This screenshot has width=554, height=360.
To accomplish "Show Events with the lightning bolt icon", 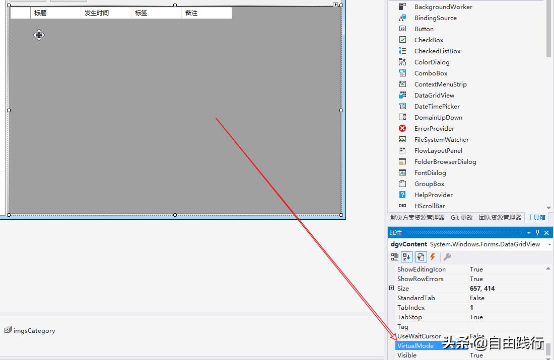I will coord(433,257).
